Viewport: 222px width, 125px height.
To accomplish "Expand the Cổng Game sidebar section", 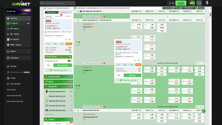I will (29, 58).
